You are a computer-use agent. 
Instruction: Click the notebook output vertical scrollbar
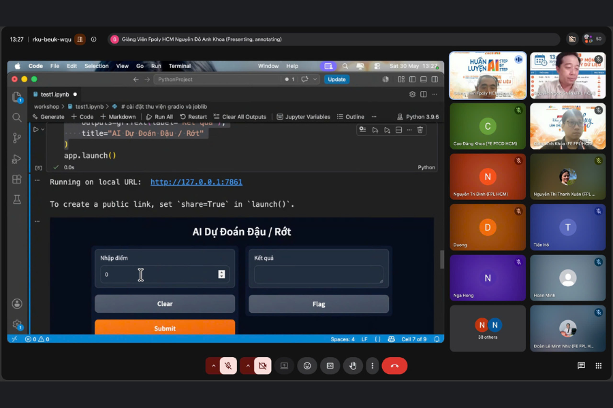tap(442, 259)
